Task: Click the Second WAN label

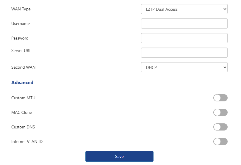Action: [23, 67]
